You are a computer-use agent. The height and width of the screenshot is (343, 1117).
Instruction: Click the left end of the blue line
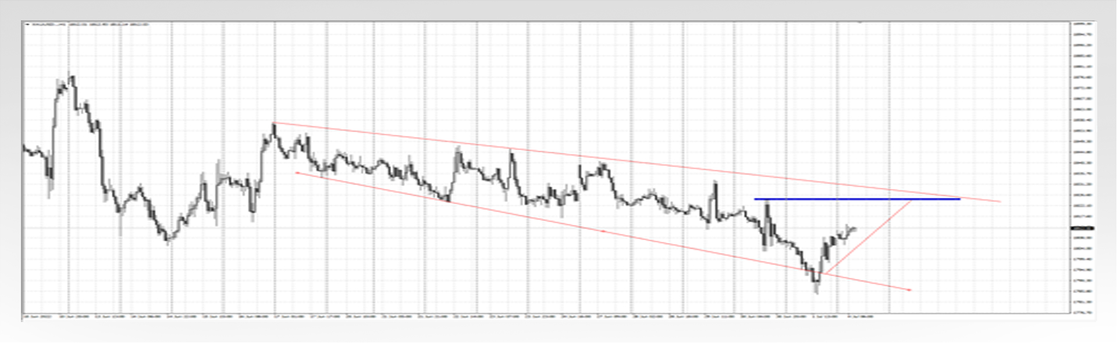pyautogui.click(x=756, y=199)
